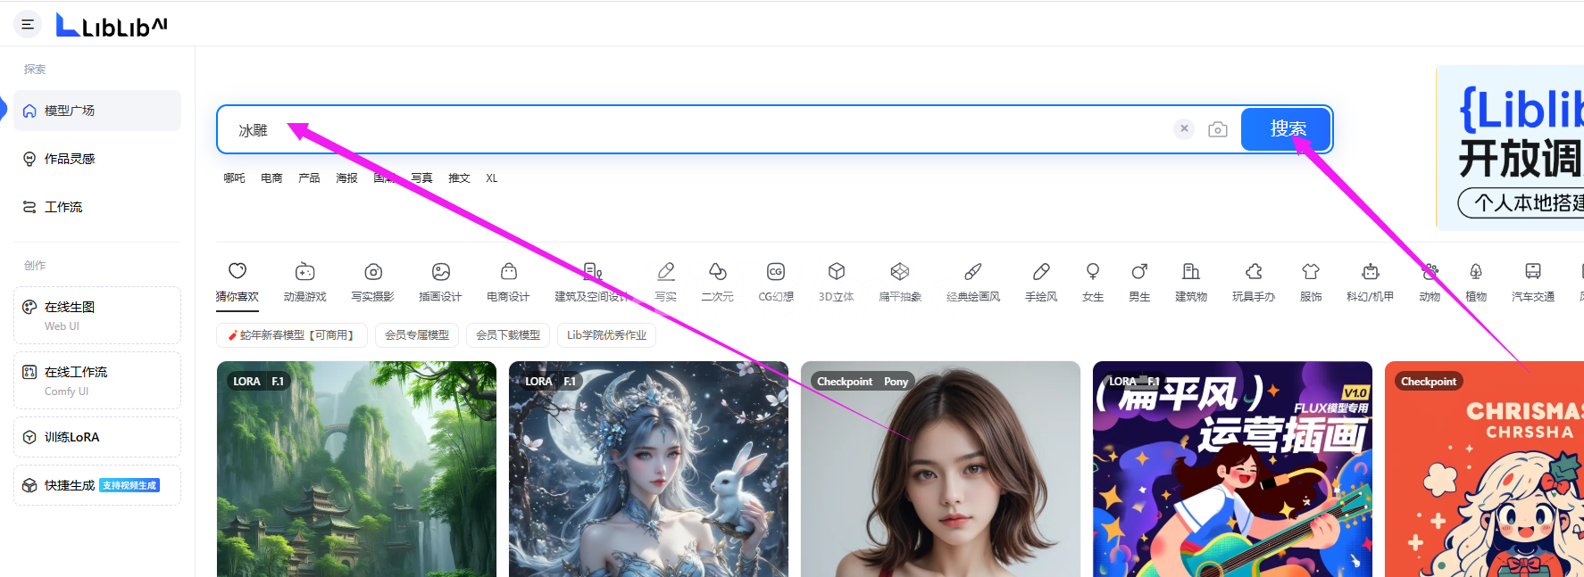Clear the search box text
Image resolution: width=1584 pixels, height=577 pixels.
point(1184,128)
